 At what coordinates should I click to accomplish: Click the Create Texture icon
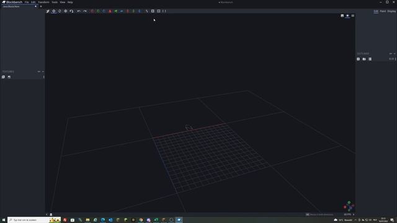point(9,77)
